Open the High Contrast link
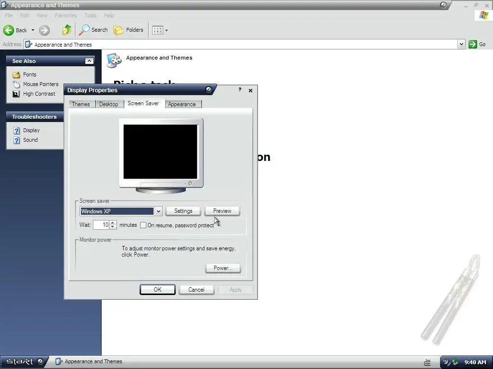 tap(39, 94)
